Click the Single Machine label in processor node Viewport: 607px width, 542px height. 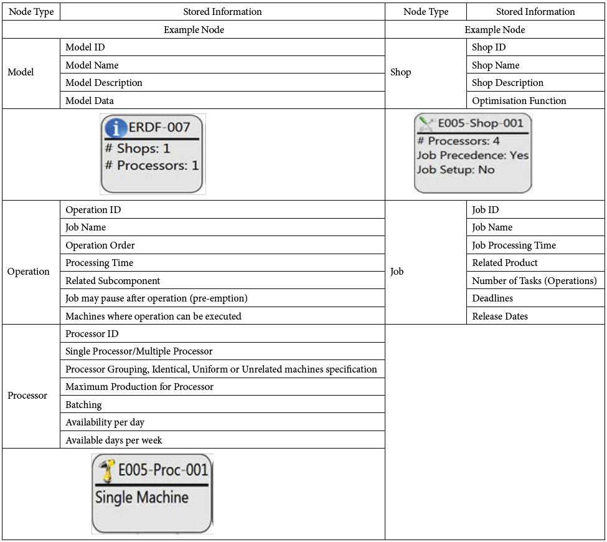coord(142,498)
